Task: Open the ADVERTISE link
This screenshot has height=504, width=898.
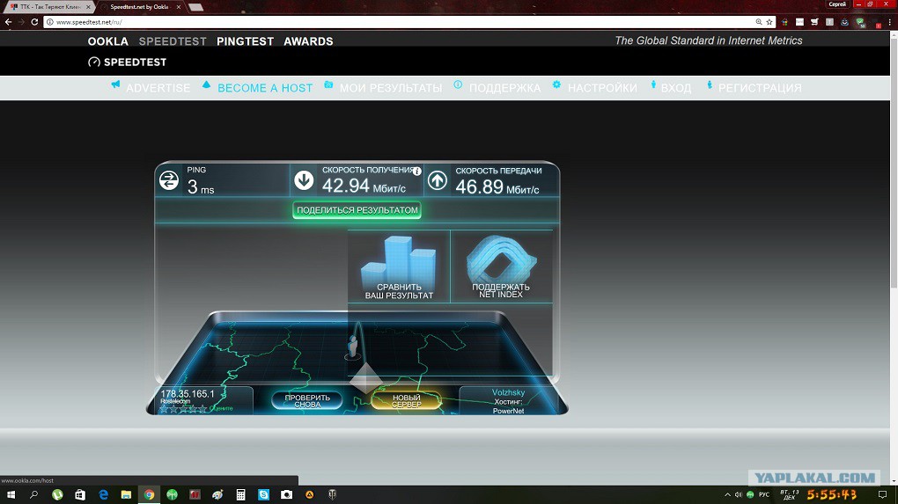Action: point(158,88)
